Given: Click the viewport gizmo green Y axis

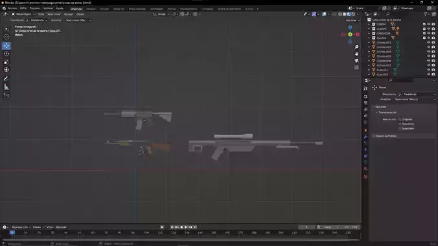Looking at the screenshot, I should [x=350, y=34].
